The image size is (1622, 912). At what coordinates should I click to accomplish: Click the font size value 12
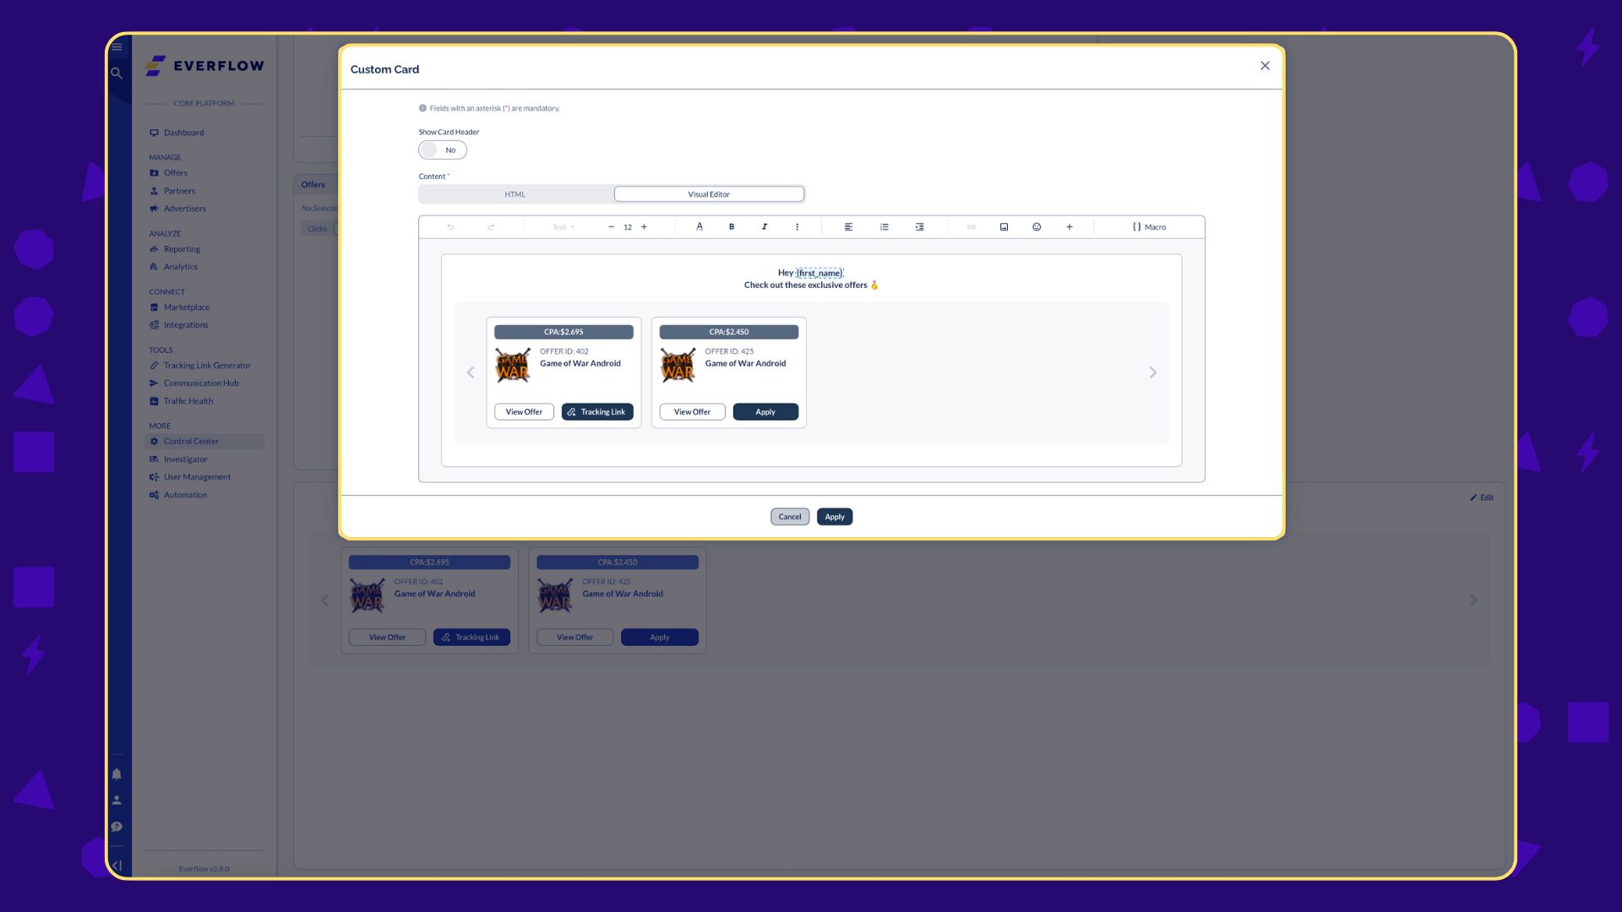point(628,227)
